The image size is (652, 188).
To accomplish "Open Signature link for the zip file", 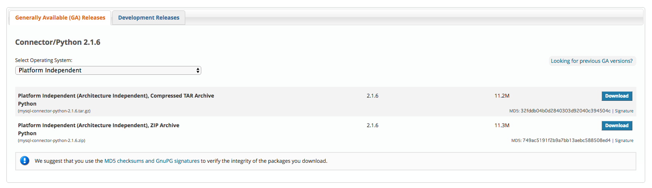I will click(x=624, y=141).
